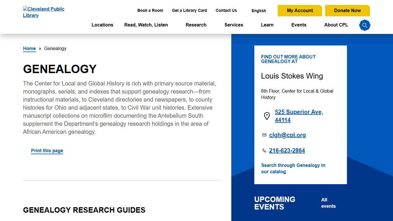393x221 pixels.
Task: Click the email envelope icon
Action: click(264, 135)
